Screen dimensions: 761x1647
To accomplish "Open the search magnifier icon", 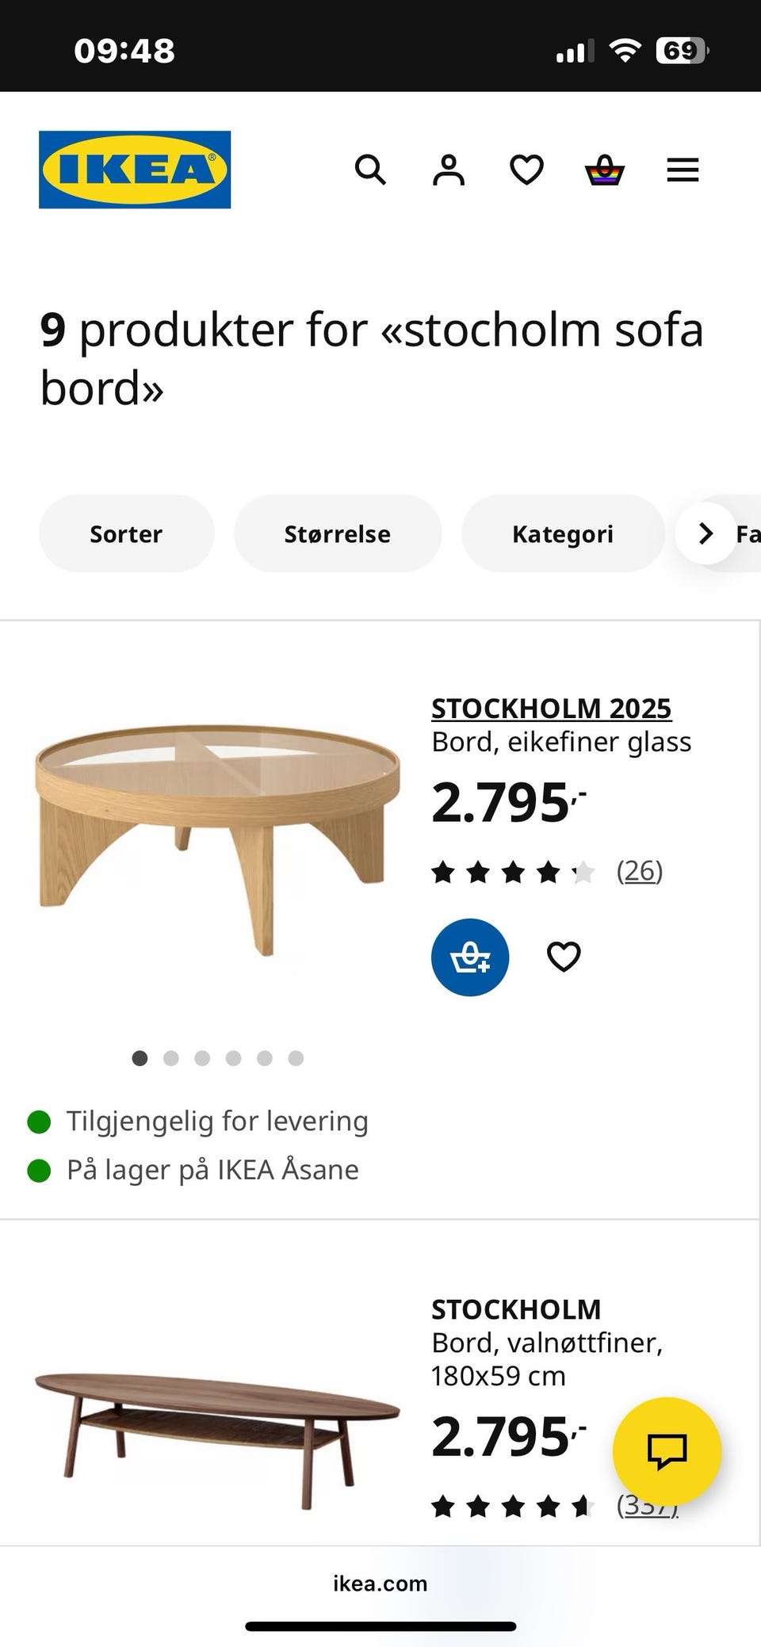I will 370,170.
